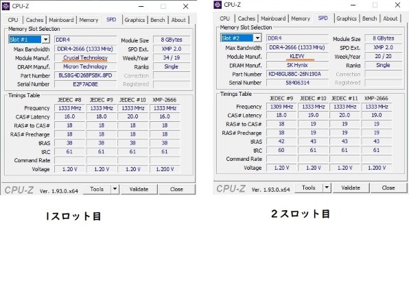Click SPD Ext. XMP 2.0 in right window

click(x=384, y=48)
